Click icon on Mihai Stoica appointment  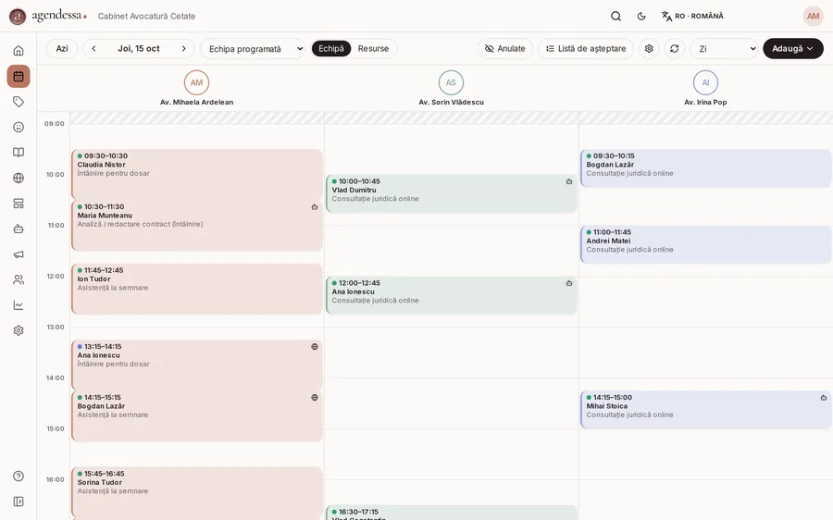tap(824, 398)
